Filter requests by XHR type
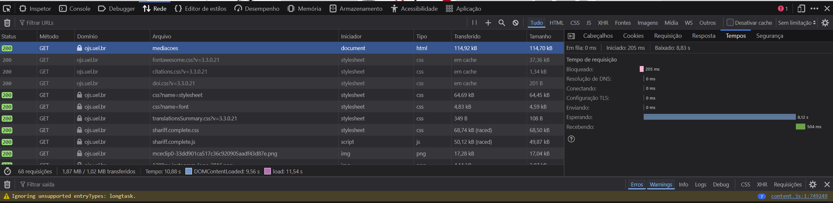 tap(603, 23)
